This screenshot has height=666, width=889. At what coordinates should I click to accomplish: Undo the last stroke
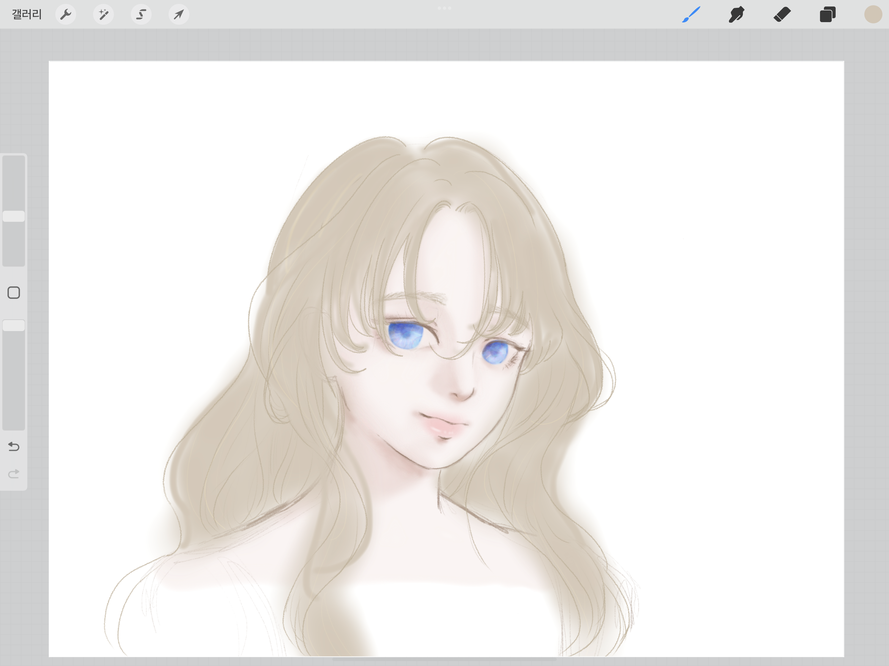click(x=14, y=447)
